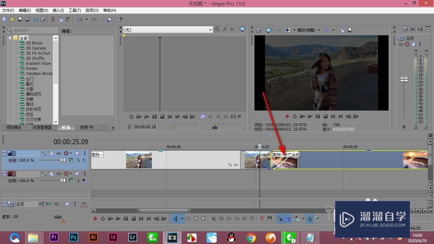This screenshot has width=434, height=244.
Task: Click the Track Motion icon on track 2
Action: pyautogui.click(x=51, y=174)
